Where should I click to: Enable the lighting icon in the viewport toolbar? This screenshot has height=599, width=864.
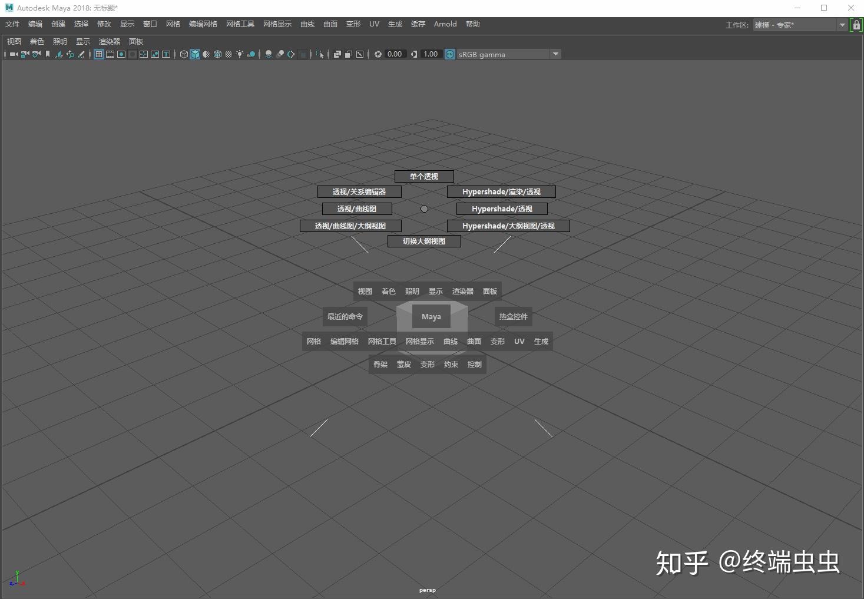[x=240, y=54]
